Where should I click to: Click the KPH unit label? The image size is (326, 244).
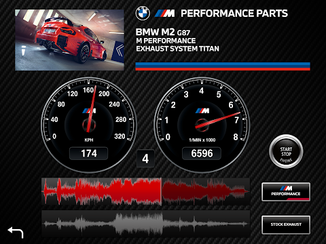click(89, 140)
